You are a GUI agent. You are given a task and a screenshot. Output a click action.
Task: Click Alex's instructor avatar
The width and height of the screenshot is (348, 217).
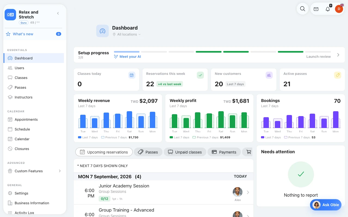238,192
